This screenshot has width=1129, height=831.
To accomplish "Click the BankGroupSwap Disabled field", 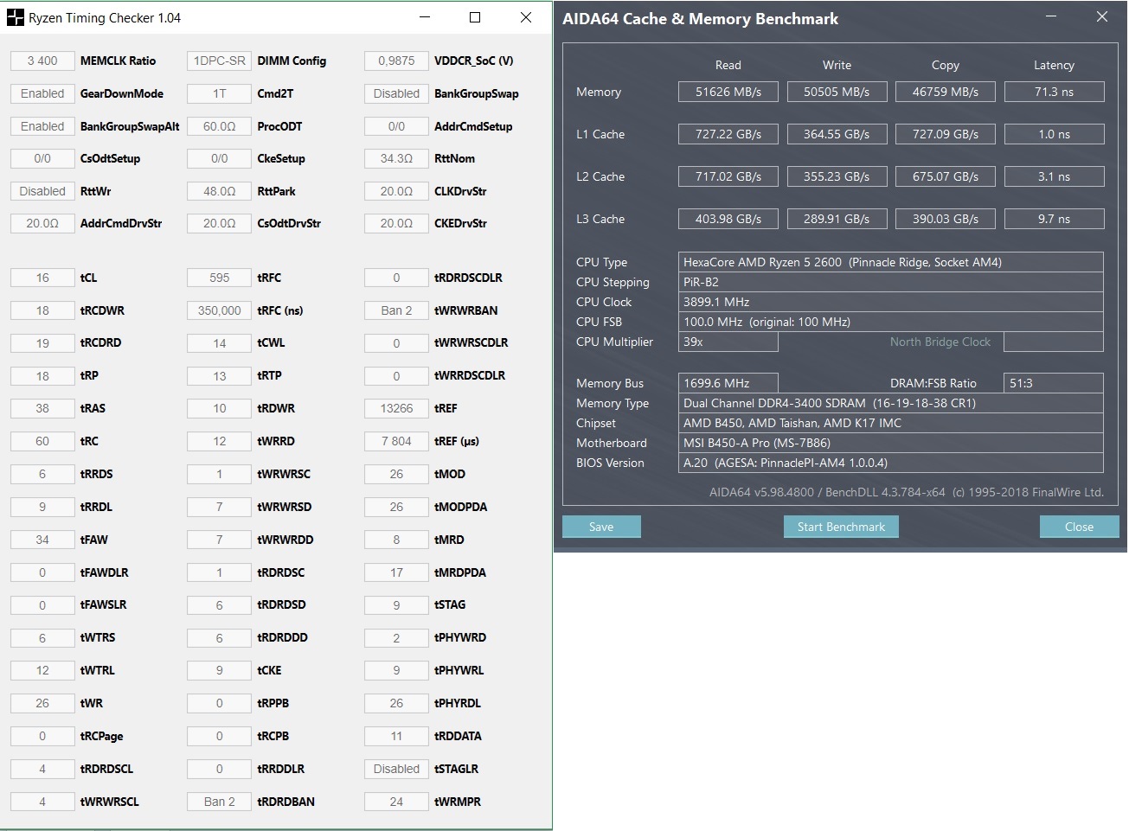I will (x=396, y=93).
